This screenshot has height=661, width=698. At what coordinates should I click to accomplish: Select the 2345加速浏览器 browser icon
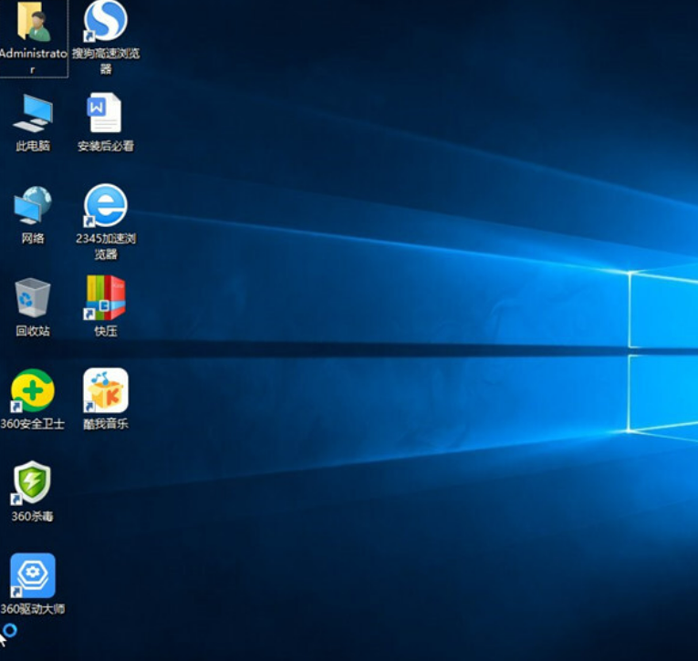tap(106, 206)
